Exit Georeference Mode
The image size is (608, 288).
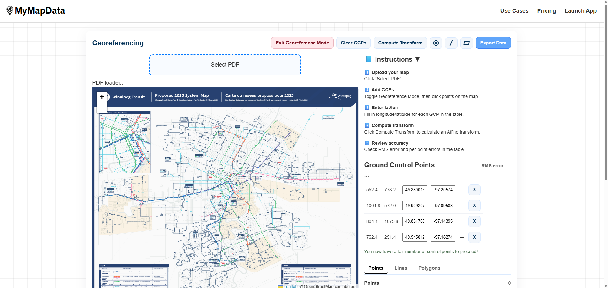(302, 43)
